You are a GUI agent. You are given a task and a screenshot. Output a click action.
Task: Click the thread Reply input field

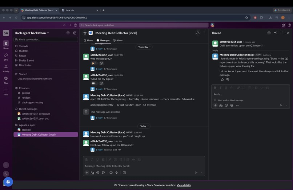(250, 94)
